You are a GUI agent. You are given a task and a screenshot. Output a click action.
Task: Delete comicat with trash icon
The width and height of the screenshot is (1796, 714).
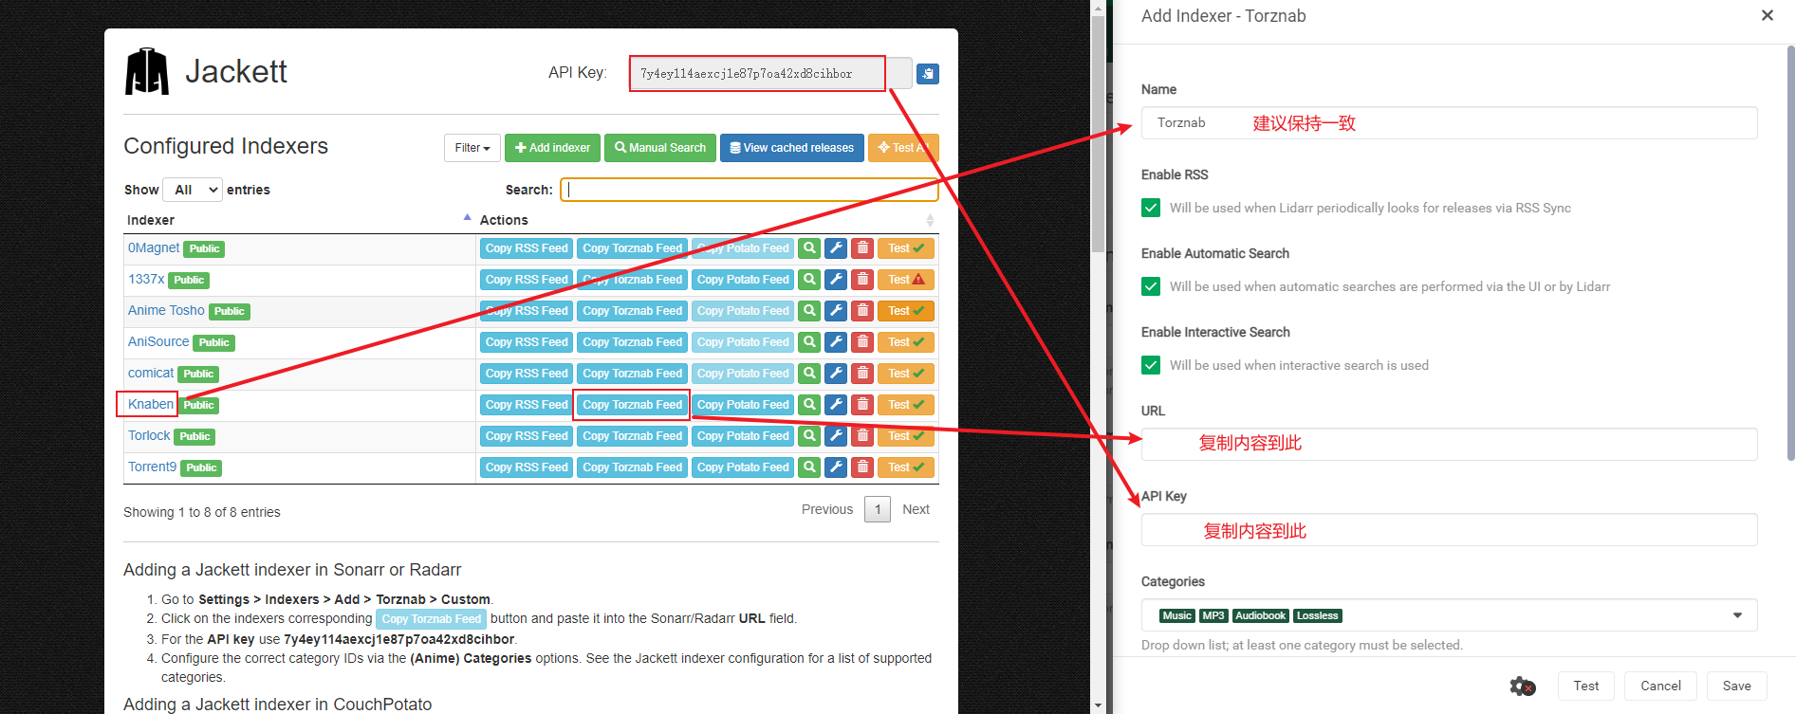tap(862, 374)
